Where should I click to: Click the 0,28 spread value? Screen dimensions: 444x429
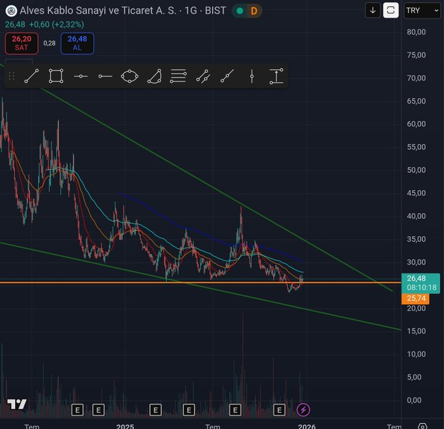(50, 43)
